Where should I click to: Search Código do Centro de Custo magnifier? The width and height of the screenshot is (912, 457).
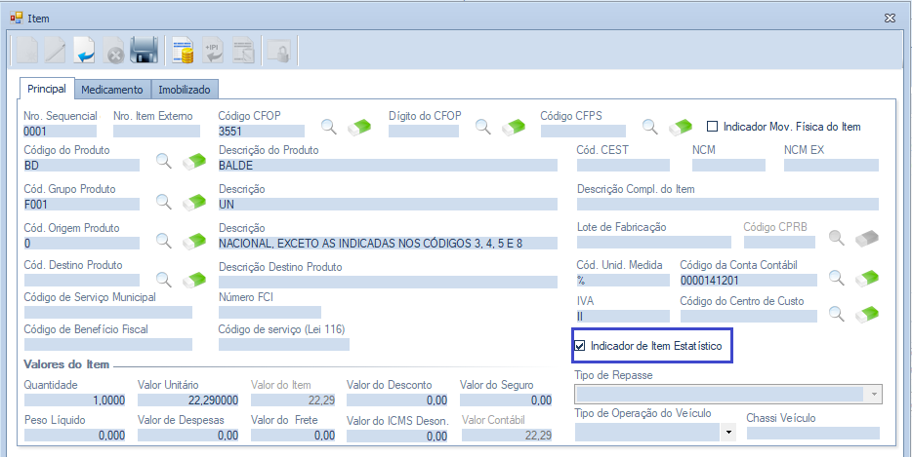[837, 314]
